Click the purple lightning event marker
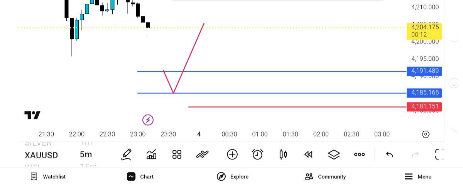 click(148, 120)
